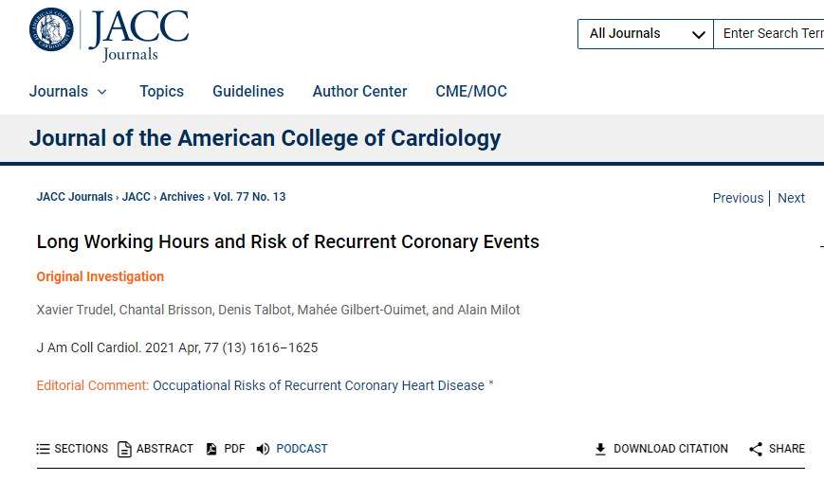Click the American College of Cardiology seal logo
This screenshot has width=824, height=481.
pos(51,29)
